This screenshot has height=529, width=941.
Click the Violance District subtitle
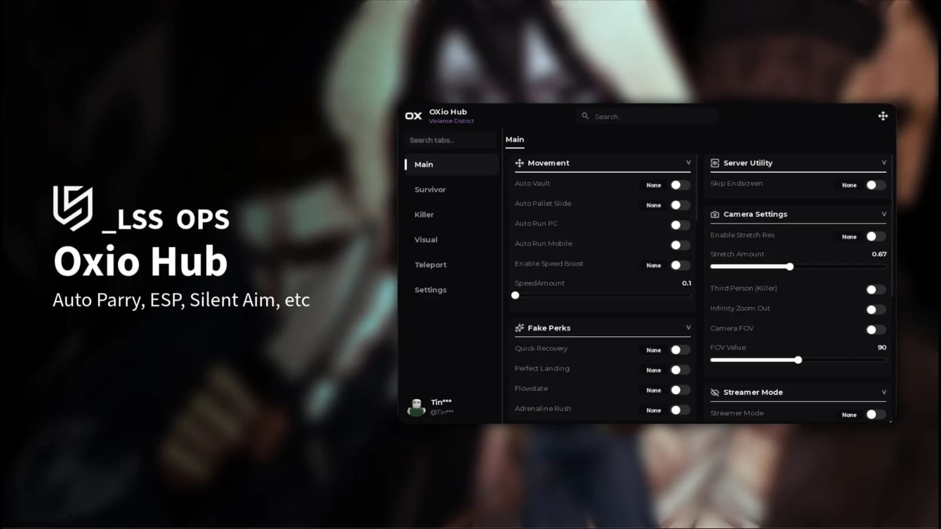tap(451, 121)
